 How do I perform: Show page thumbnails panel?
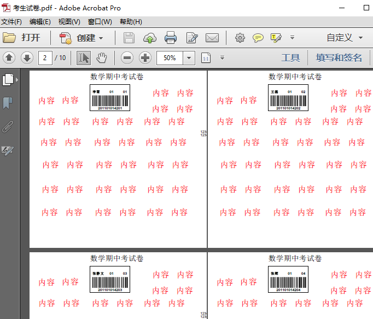(8, 79)
